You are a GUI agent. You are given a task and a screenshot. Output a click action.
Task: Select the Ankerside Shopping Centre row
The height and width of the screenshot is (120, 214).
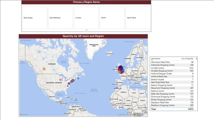point(172,65)
